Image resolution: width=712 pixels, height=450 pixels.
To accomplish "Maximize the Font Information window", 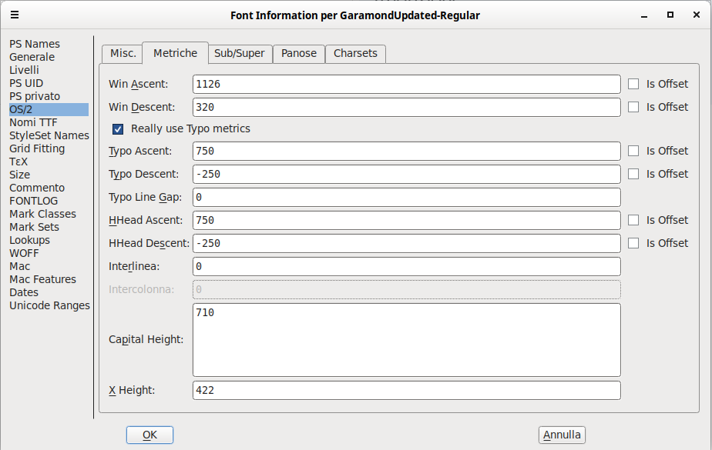I will tap(670, 15).
